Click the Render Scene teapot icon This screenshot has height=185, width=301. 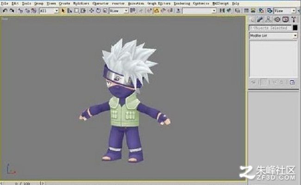point(270,11)
